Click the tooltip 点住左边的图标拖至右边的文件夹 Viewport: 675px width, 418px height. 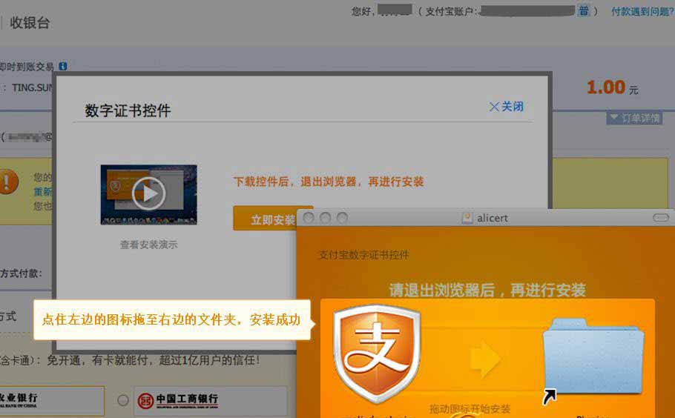point(172,319)
